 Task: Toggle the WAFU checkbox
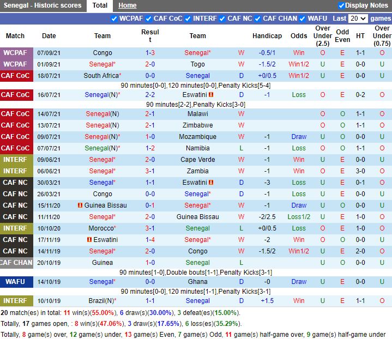pos(303,19)
